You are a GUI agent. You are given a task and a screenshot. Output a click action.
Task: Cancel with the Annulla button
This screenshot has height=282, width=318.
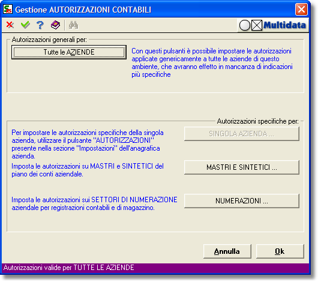[x=227, y=251]
